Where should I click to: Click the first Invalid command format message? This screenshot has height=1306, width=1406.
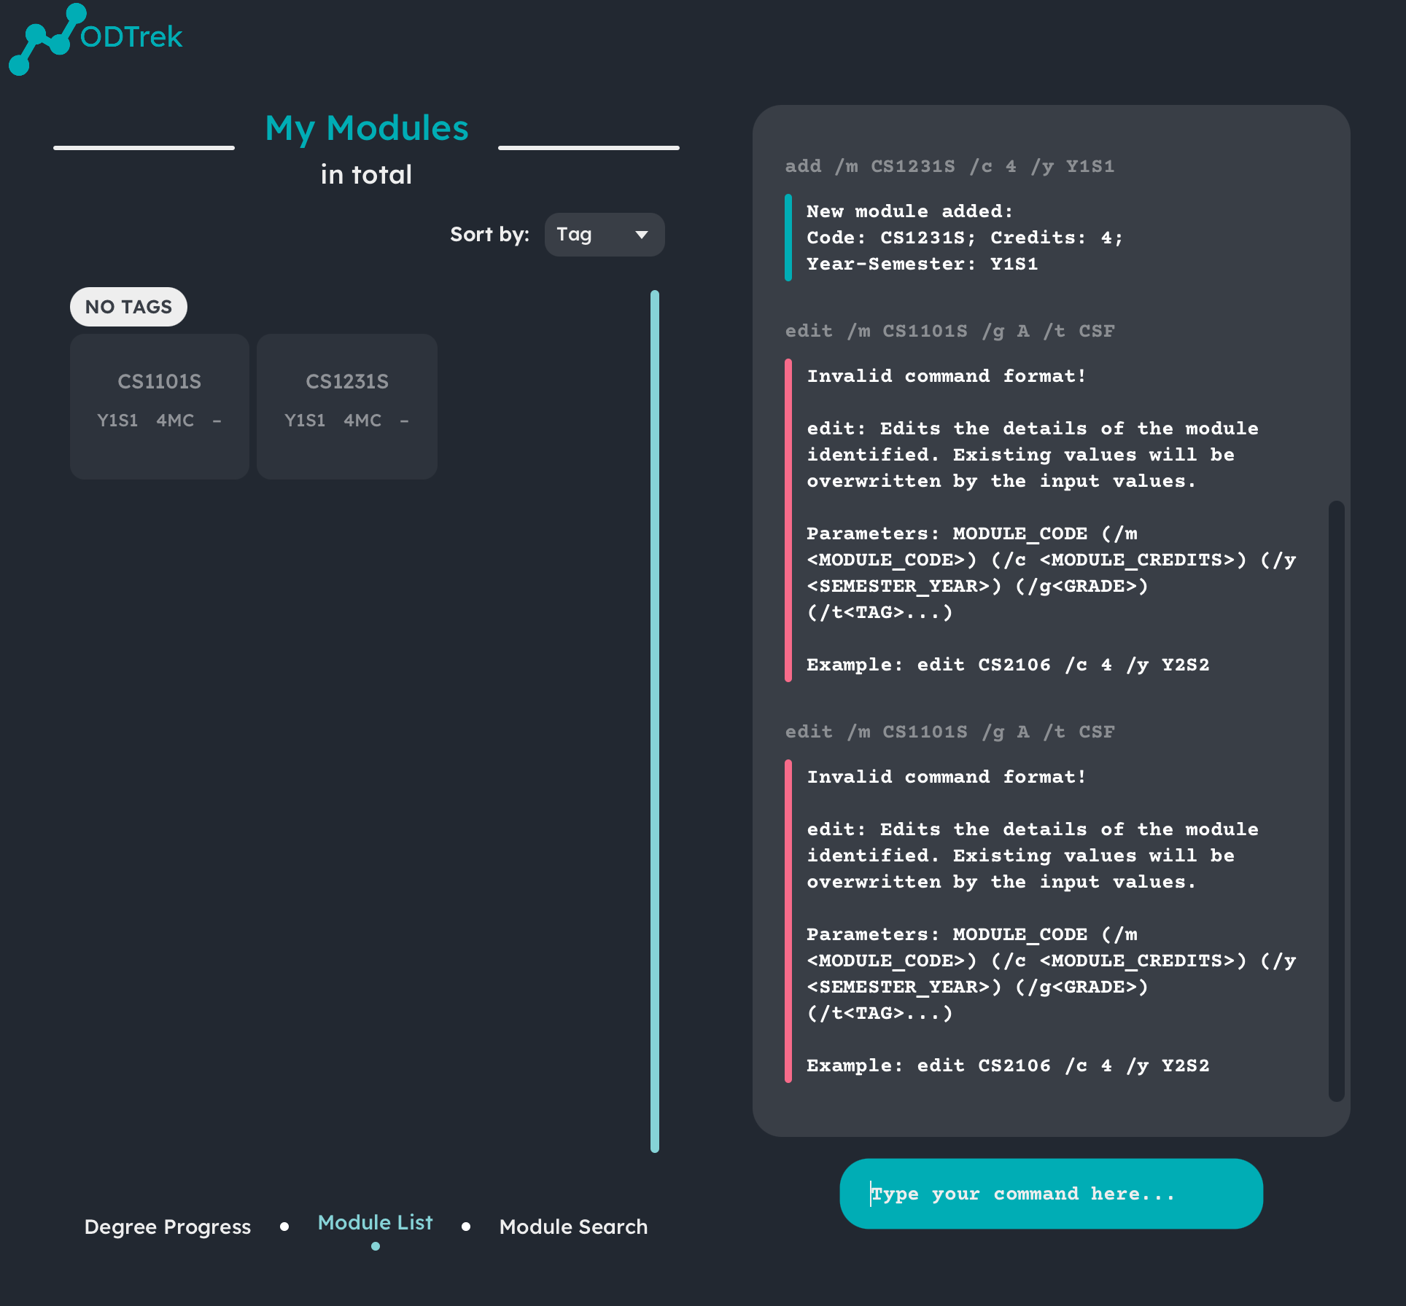click(x=947, y=376)
